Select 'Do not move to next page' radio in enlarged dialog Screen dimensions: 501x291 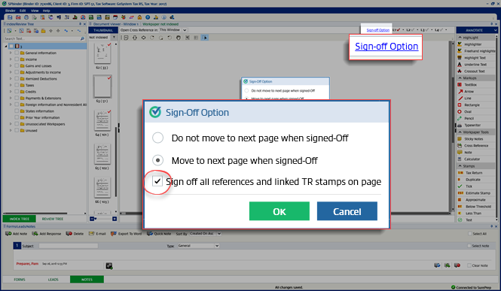[x=157, y=138]
